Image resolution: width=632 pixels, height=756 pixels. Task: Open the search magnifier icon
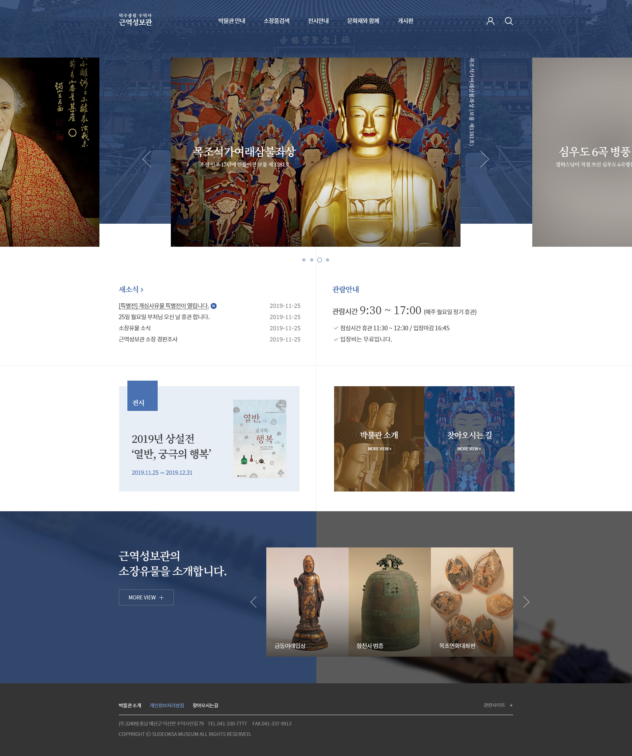pyautogui.click(x=509, y=21)
